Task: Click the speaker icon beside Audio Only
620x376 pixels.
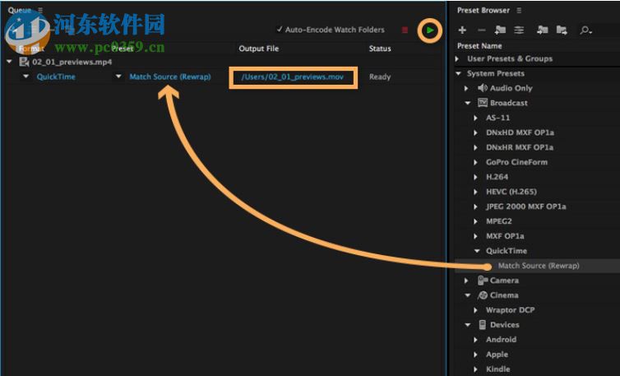Action: (x=483, y=88)
